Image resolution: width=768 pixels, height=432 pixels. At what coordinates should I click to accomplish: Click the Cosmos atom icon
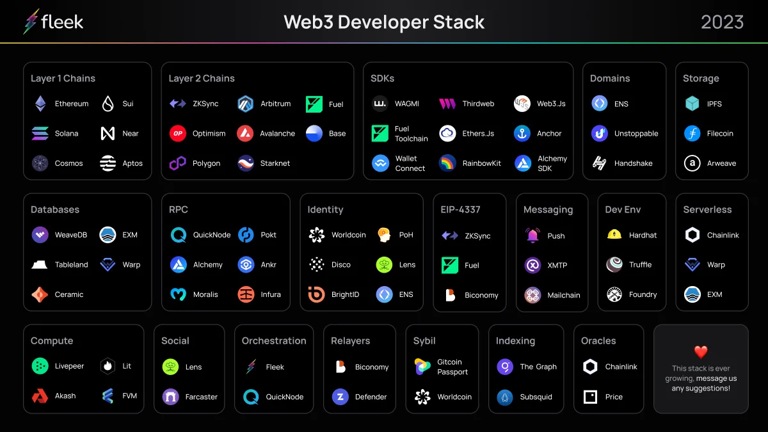click(x=40, y=163)
